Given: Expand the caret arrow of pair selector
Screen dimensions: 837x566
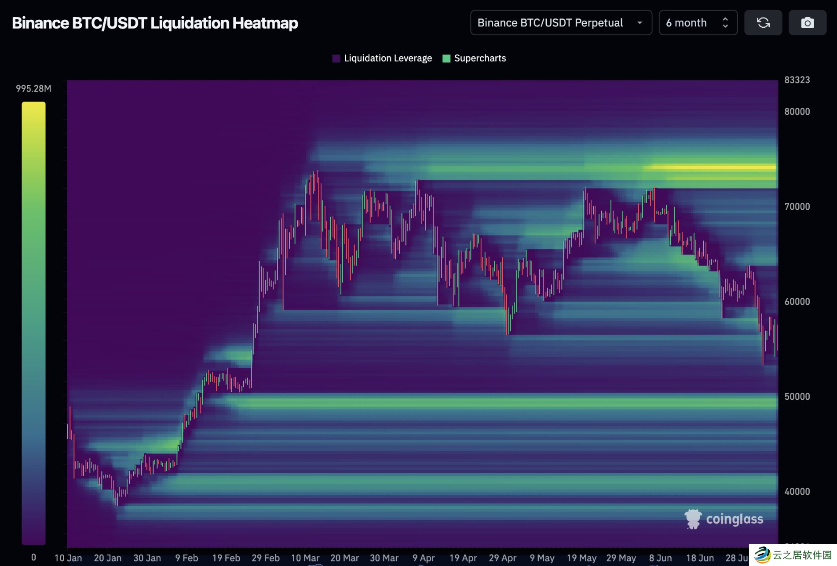Looking at the screenshot, I should (x=640, y=23).
